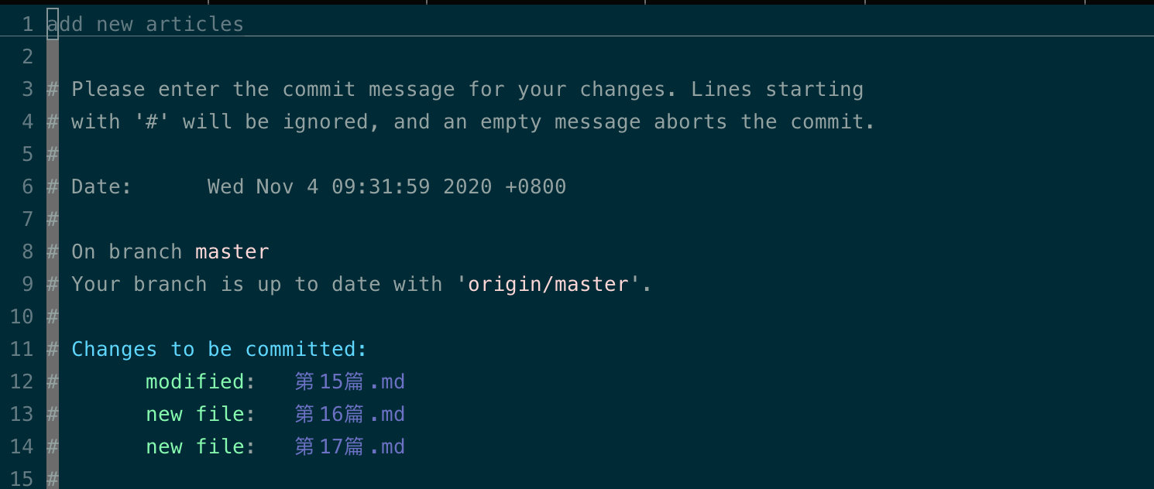
Task: Click line number 1 in gutter
Action: coord(28,24)
